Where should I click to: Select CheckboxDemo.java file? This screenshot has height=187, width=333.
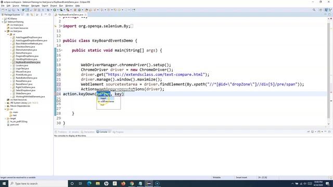[25, 47]
